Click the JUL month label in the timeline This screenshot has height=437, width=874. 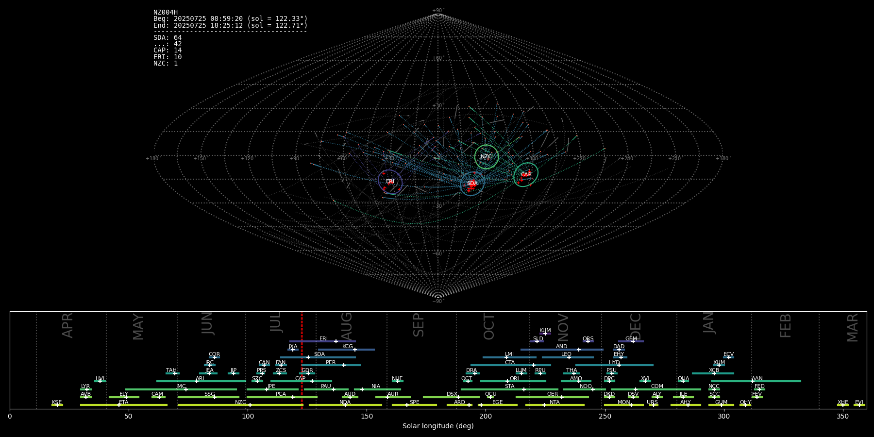point(276,321)
